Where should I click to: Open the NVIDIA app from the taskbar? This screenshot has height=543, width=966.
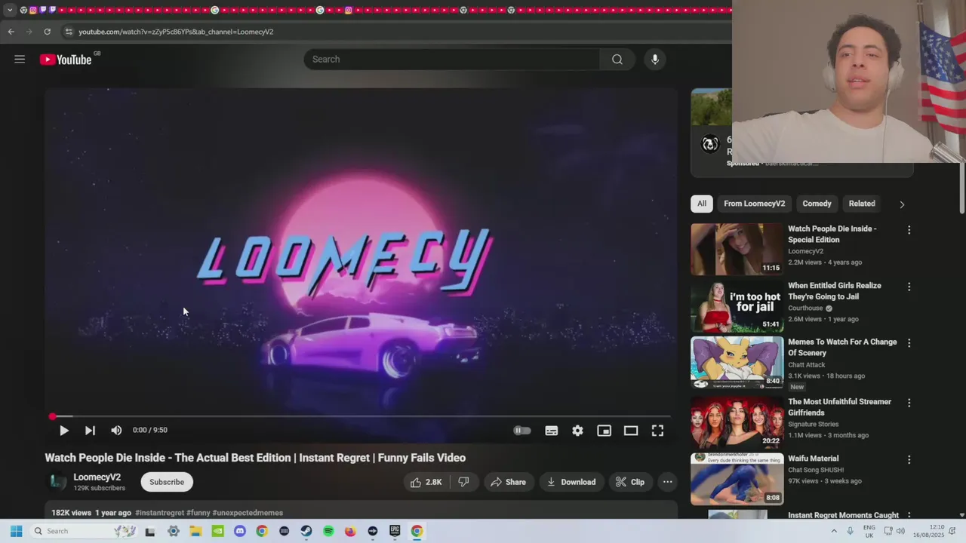(217, 531)
